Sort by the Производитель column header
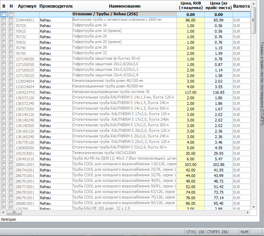264x236 pixels. (x=56, y=6)
